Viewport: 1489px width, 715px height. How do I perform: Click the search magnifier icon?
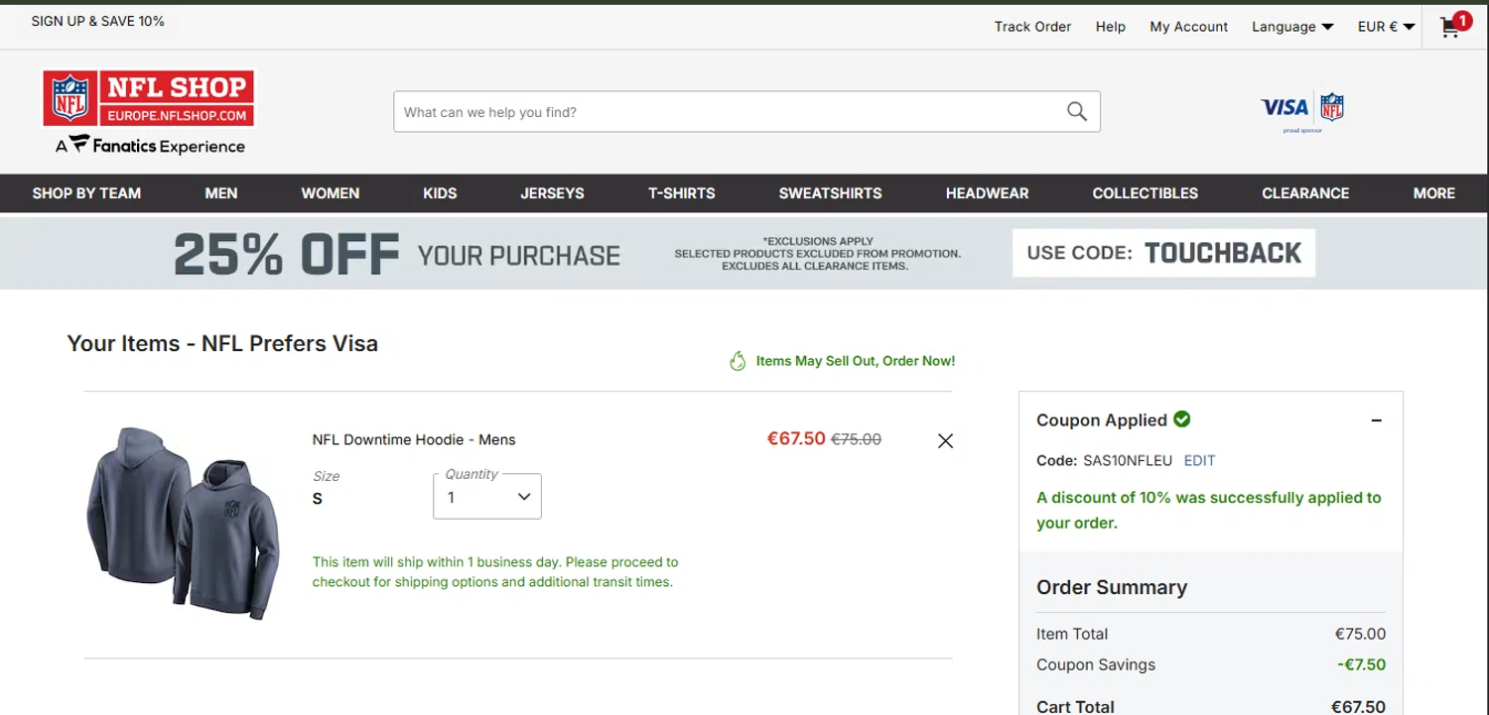pos(1076,112)
